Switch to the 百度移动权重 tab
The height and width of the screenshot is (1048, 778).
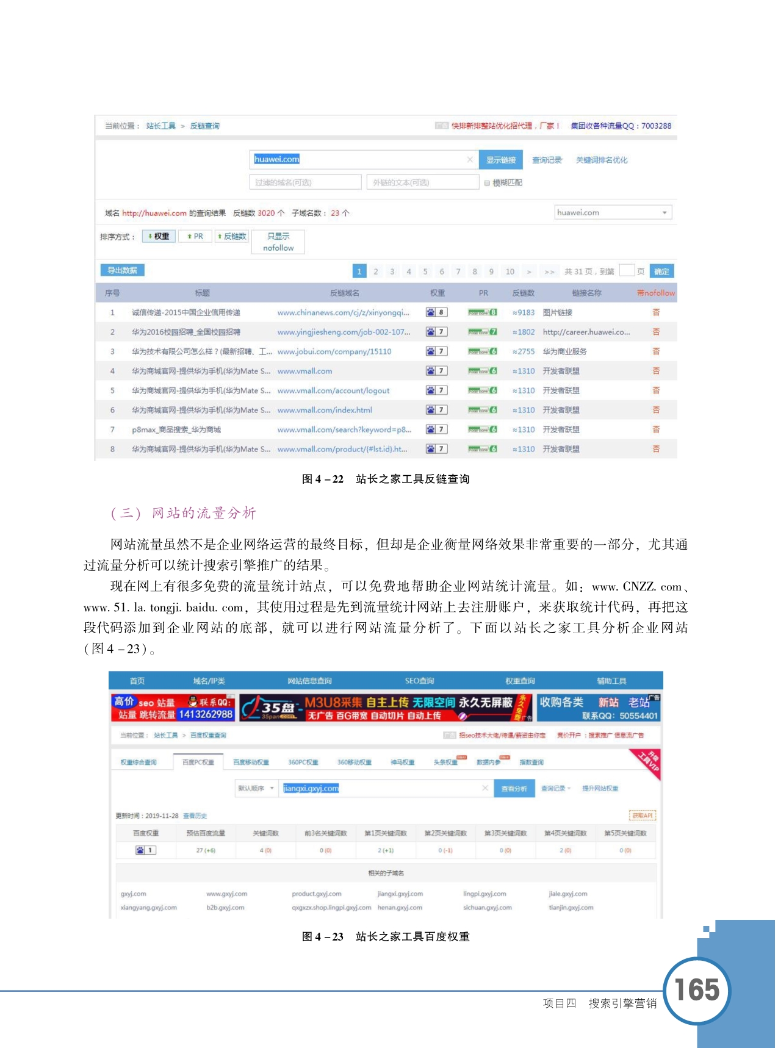pyautogui.click(x=251, y=762)
